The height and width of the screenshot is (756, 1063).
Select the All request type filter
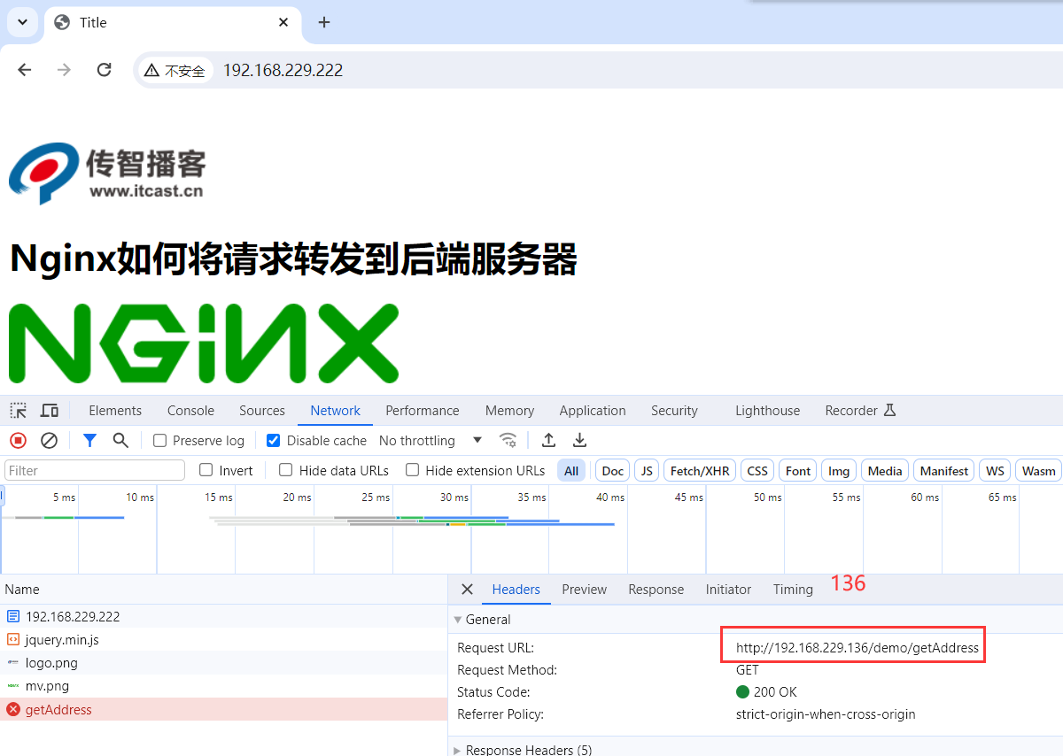point(571,470)
